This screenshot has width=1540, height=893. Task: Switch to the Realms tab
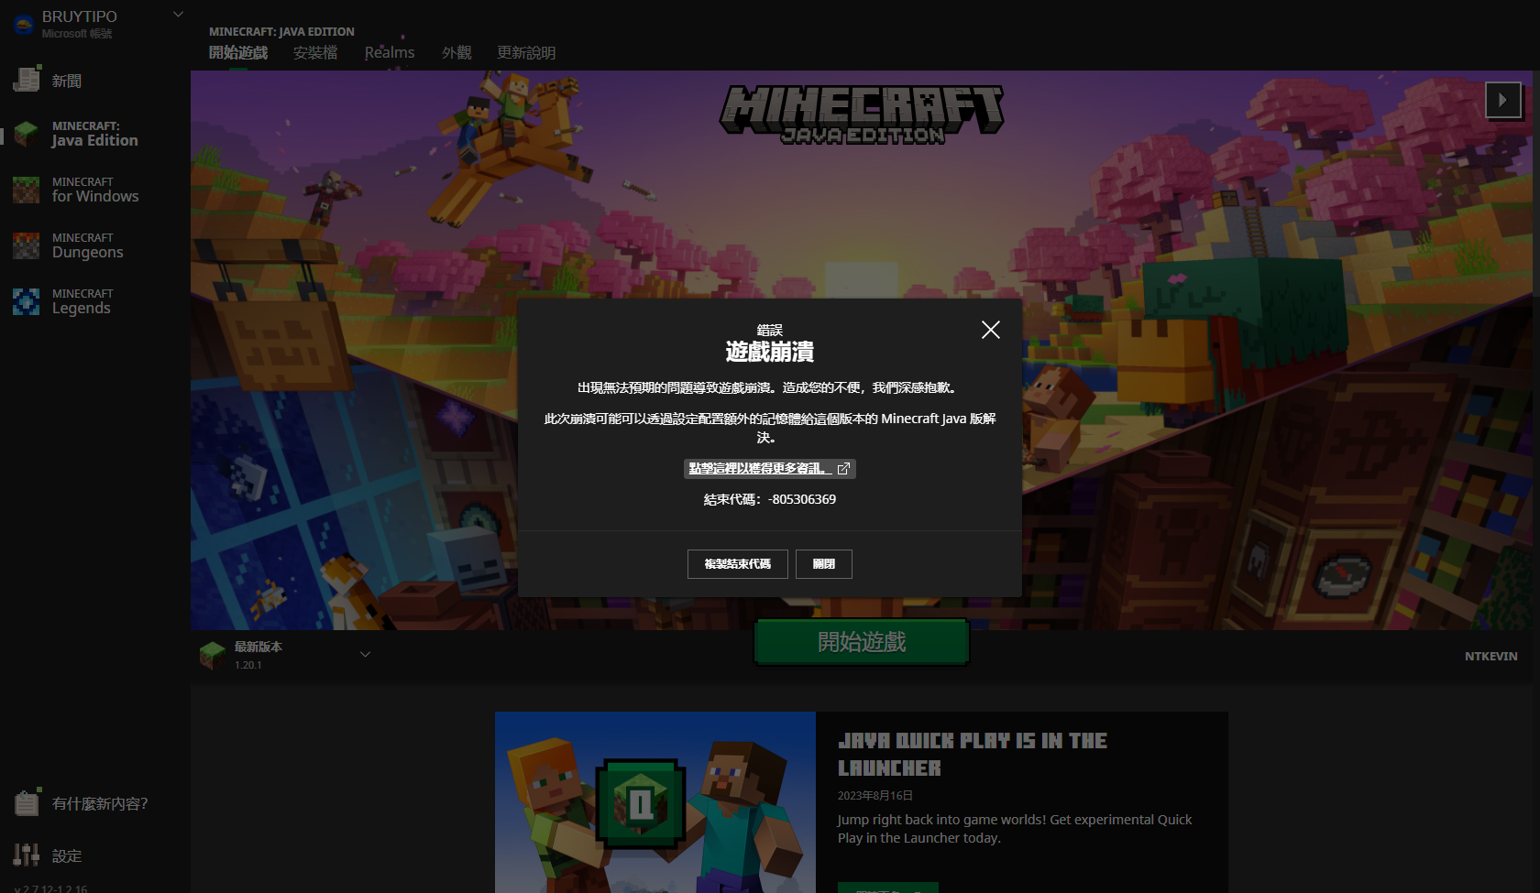click(390, 52)
